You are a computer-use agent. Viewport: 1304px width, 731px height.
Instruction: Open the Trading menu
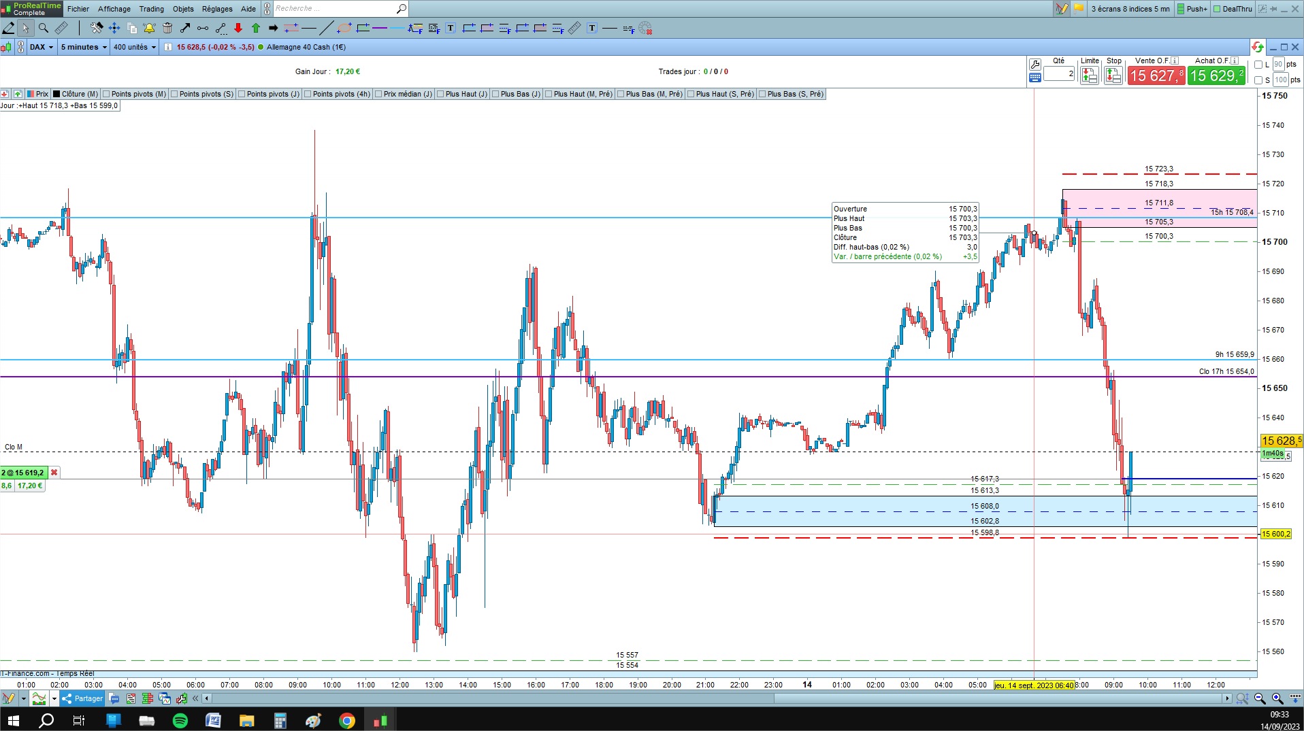point(151,9)
